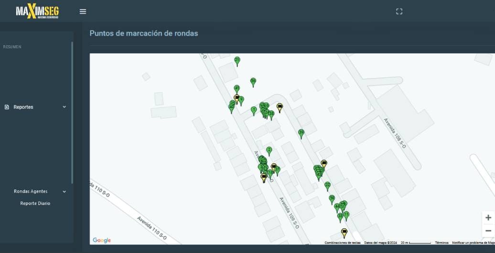Click yellow marker beside green marker 9
The width and height of the screenshot is (495, 253).
click(237, 98)
